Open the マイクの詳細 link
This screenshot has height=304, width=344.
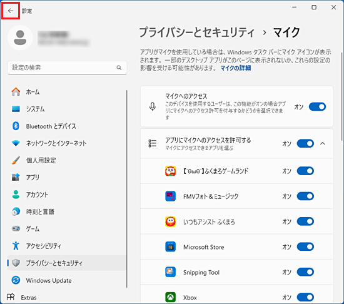pos(236,68)
